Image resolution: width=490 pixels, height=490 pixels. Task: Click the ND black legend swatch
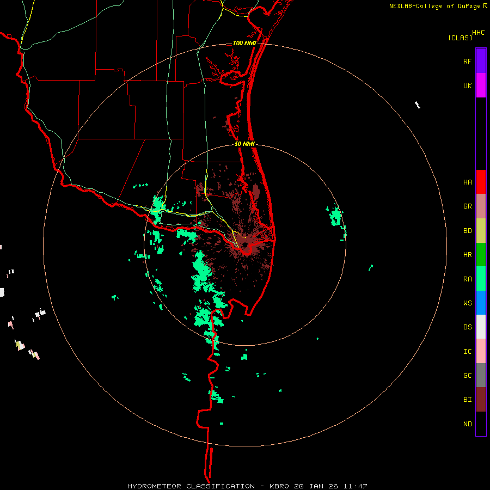(x=481, y=424)
